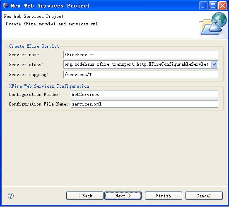Click the Create XFire Servlet group heading
Viewport: 229px width, 209px height.
[34, 46]
